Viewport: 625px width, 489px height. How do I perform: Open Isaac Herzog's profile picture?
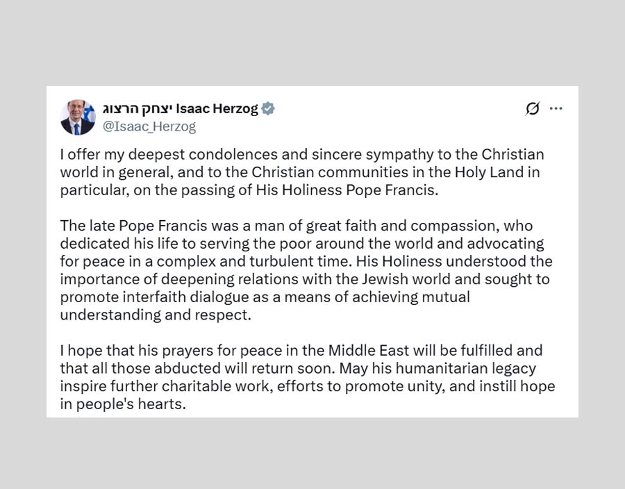tap(77, 117)
